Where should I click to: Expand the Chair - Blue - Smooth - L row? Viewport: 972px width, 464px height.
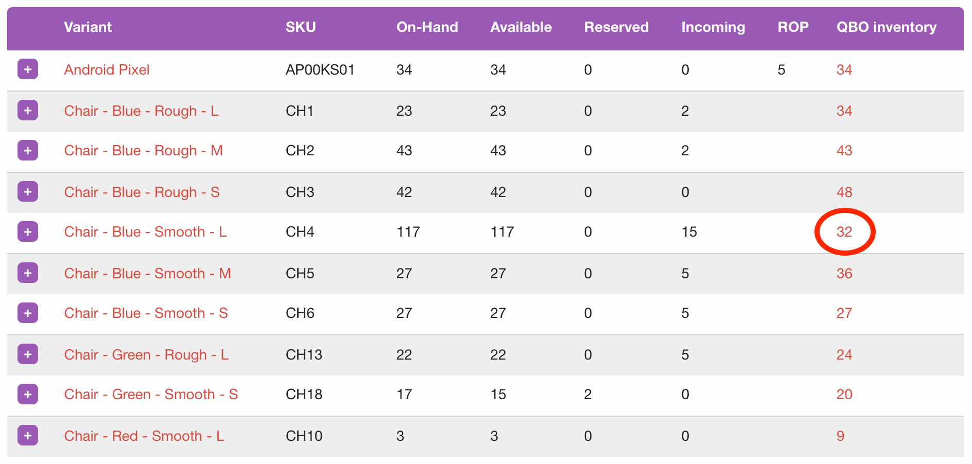point(28,231)
